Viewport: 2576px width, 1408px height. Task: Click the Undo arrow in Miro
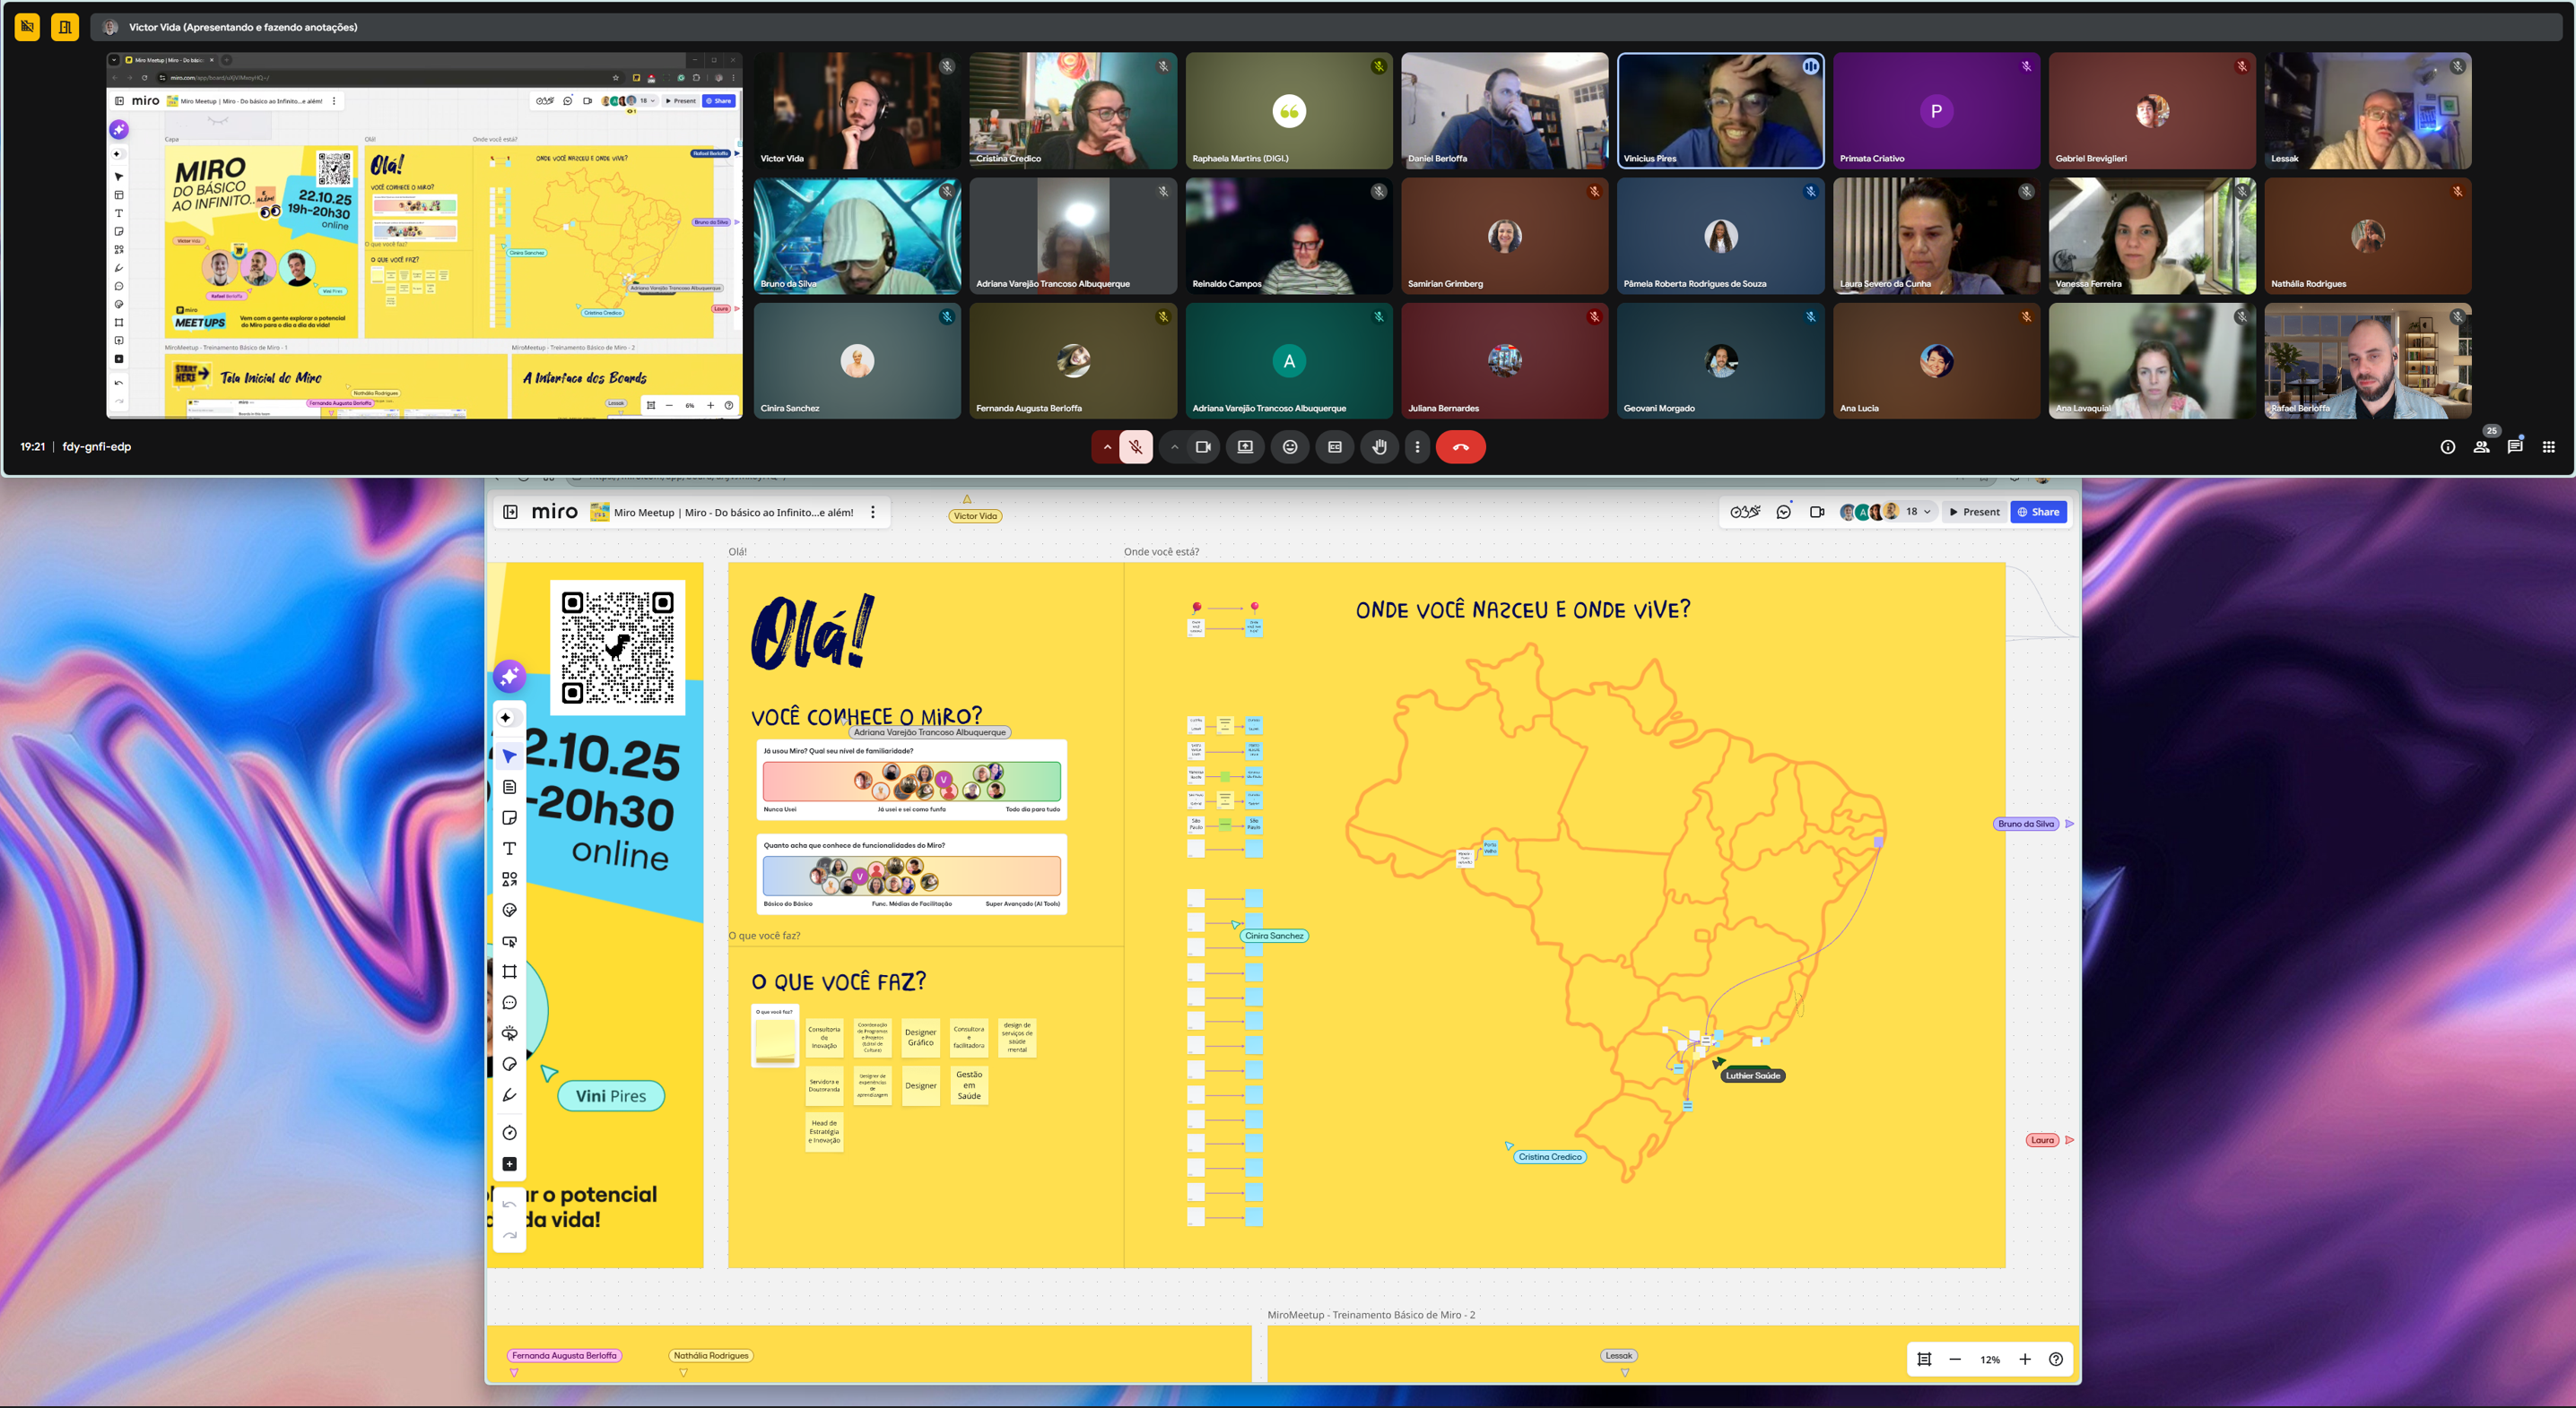click(x=509, y=1205)
